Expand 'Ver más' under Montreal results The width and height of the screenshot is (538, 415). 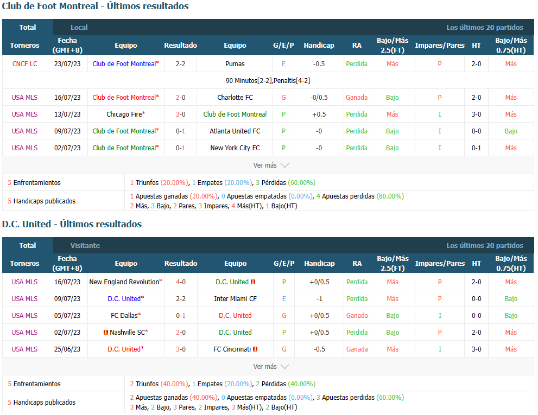pyautogui.click(x=271, y=165)
